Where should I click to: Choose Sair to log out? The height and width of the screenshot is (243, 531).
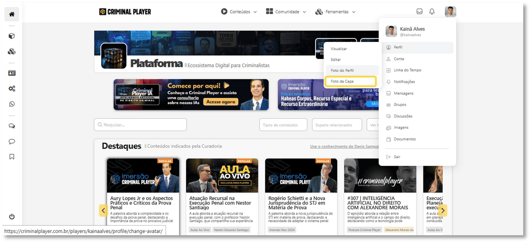(x=397, y=157)
